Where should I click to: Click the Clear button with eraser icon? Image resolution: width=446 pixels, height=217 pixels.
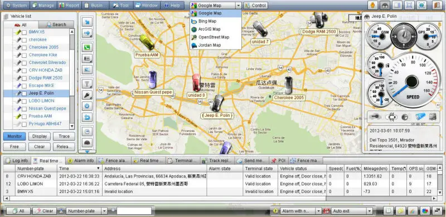45,211
